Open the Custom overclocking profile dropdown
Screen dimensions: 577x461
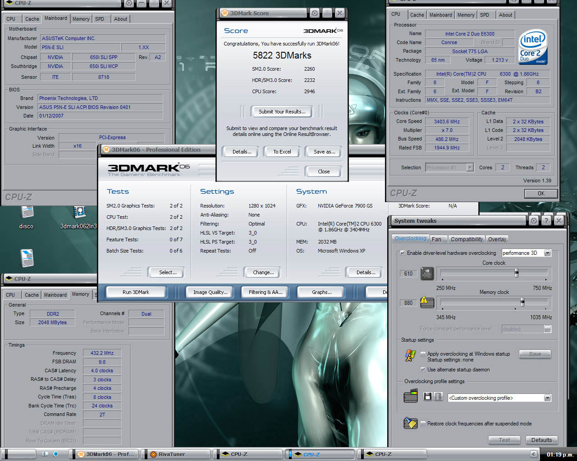point(547,398)
